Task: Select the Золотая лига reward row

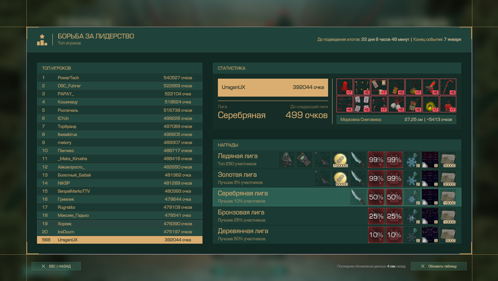Action: click(x=337, y=179)
